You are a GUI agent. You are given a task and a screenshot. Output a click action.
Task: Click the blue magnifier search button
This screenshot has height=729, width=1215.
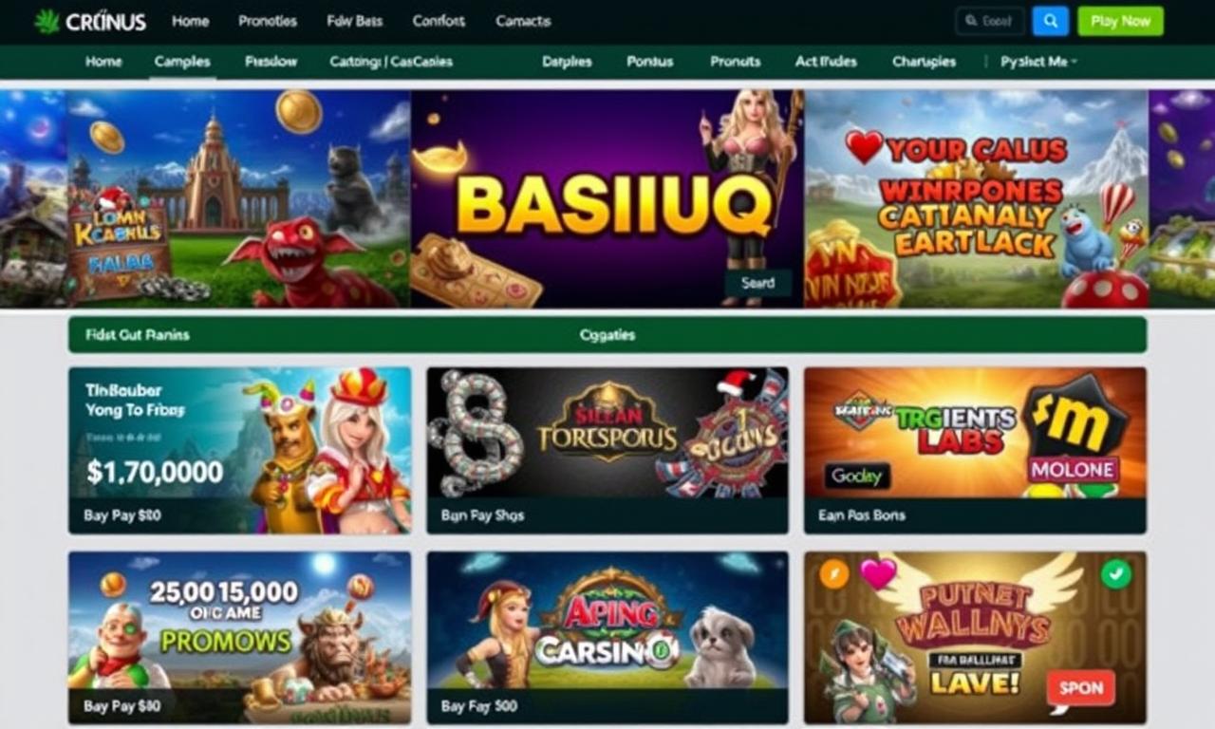[1051, 21]
